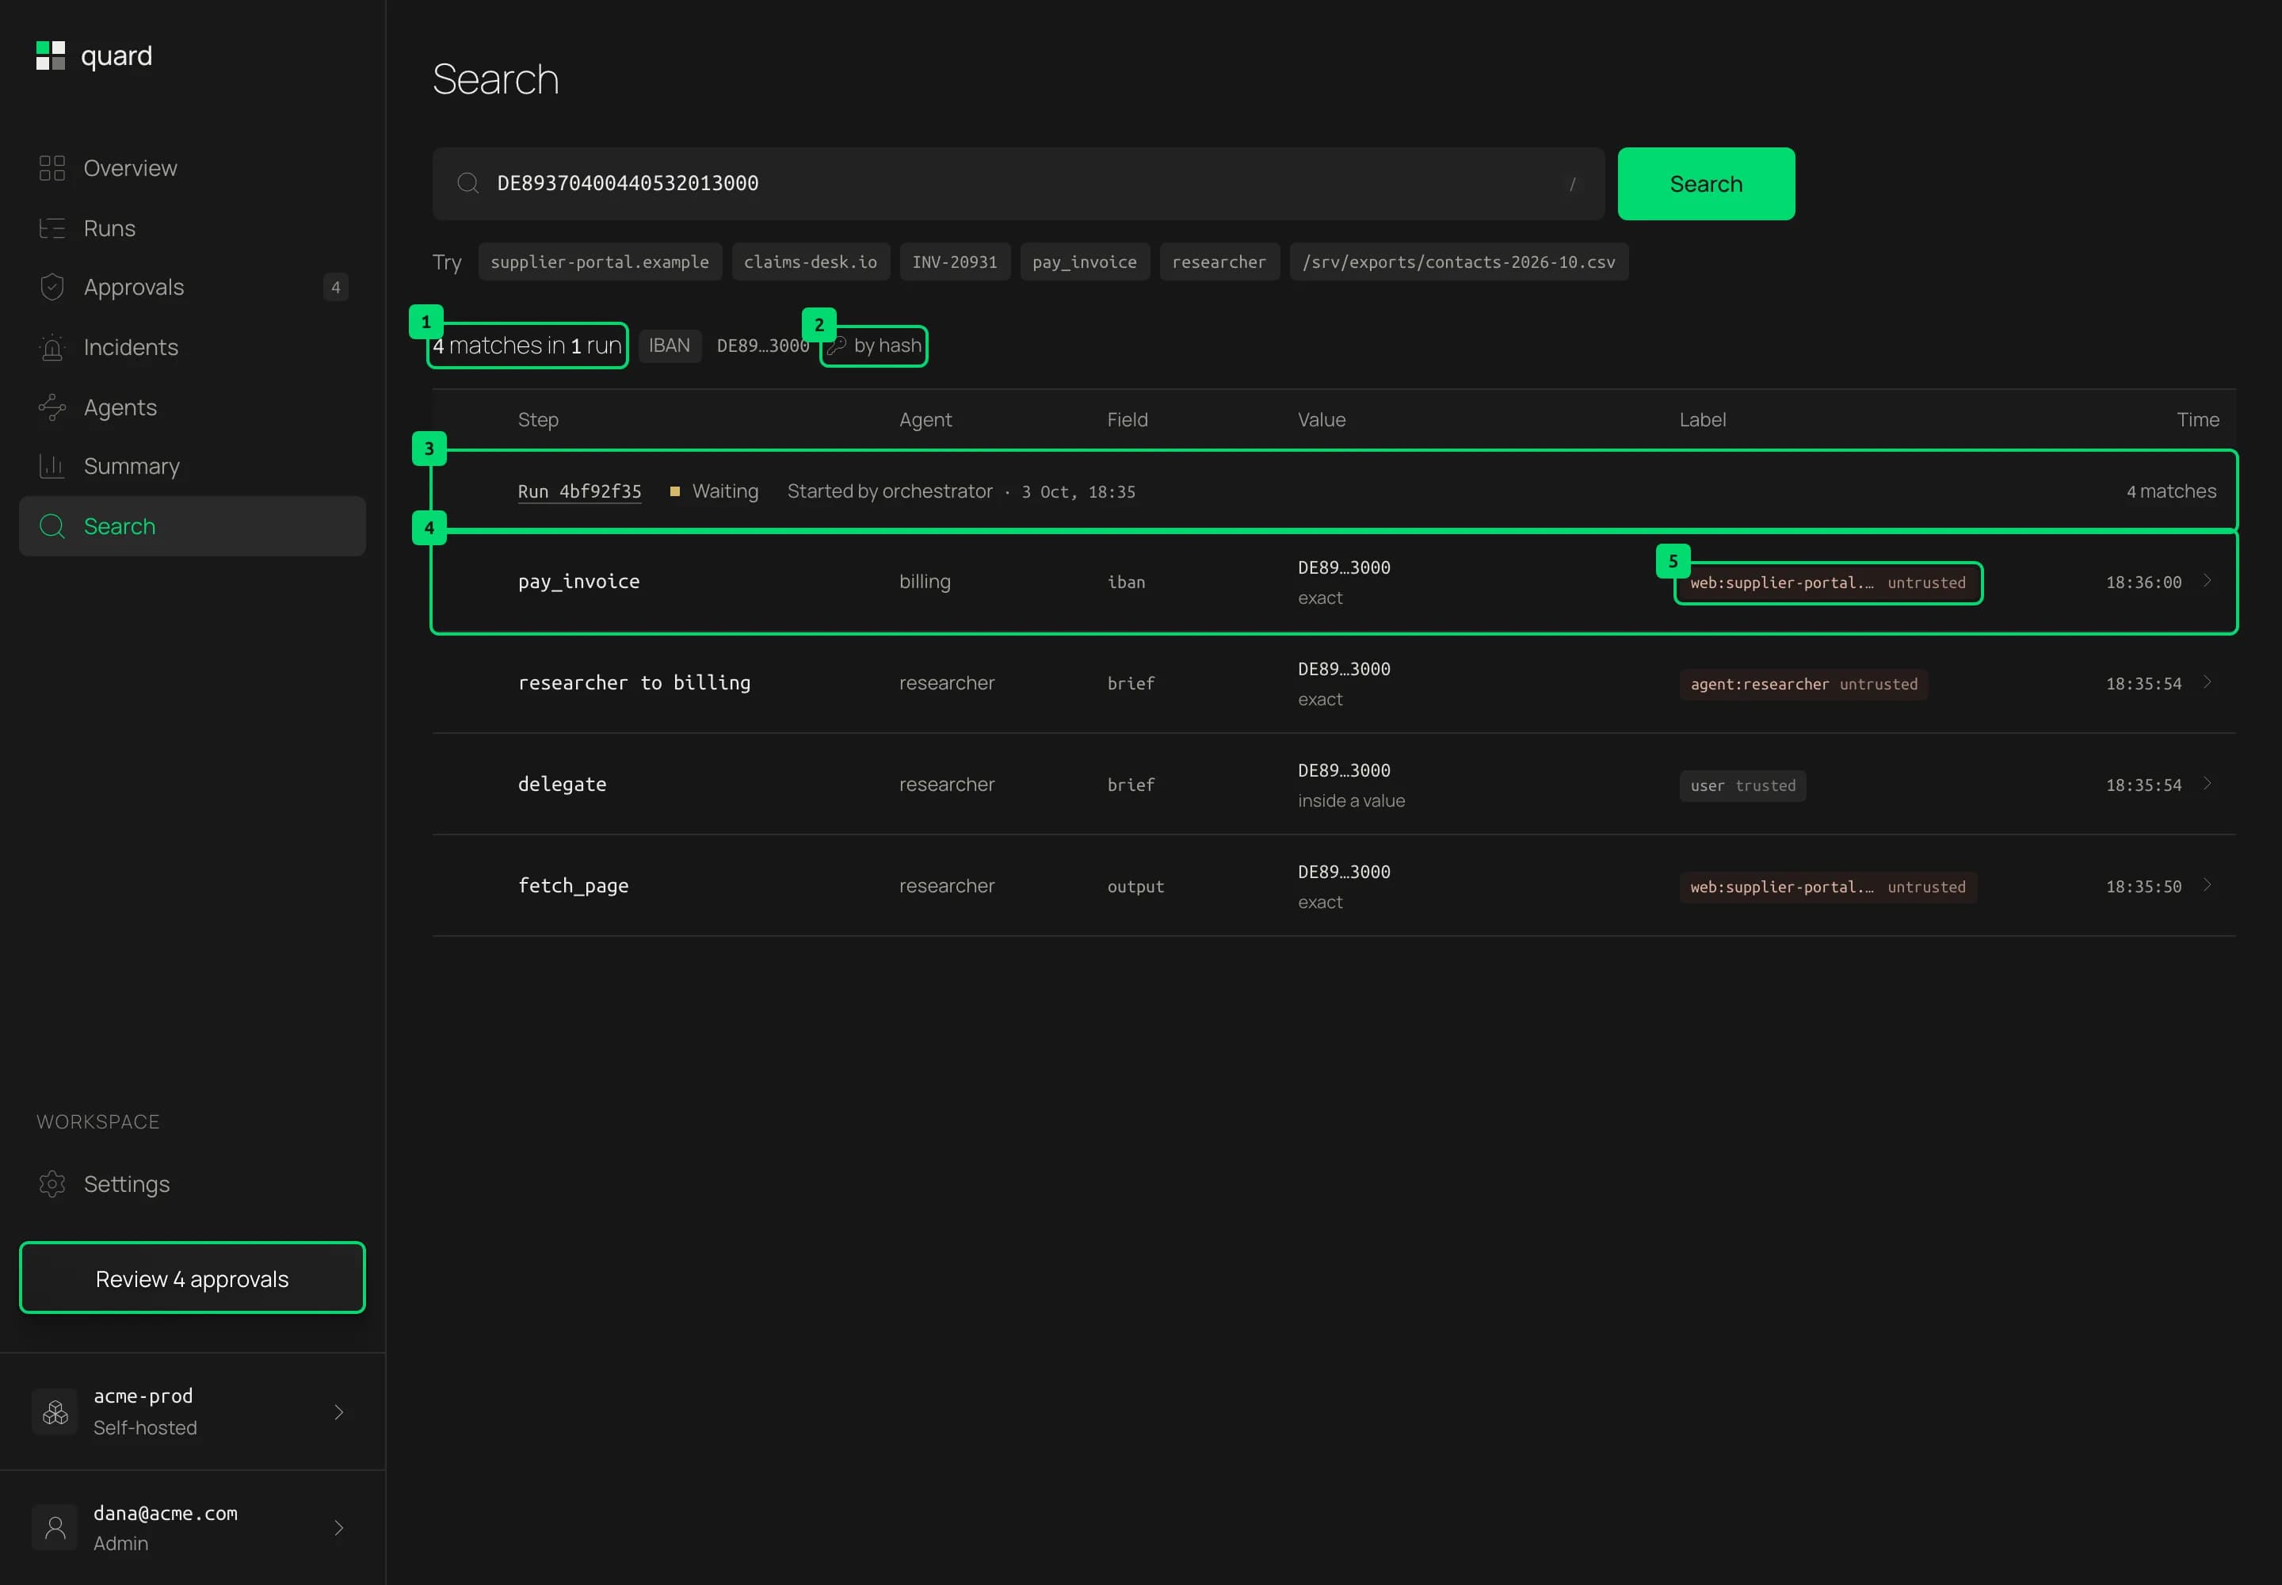
Task: Click the Approvals count badge 4
Action: click(x=336, y=287)
